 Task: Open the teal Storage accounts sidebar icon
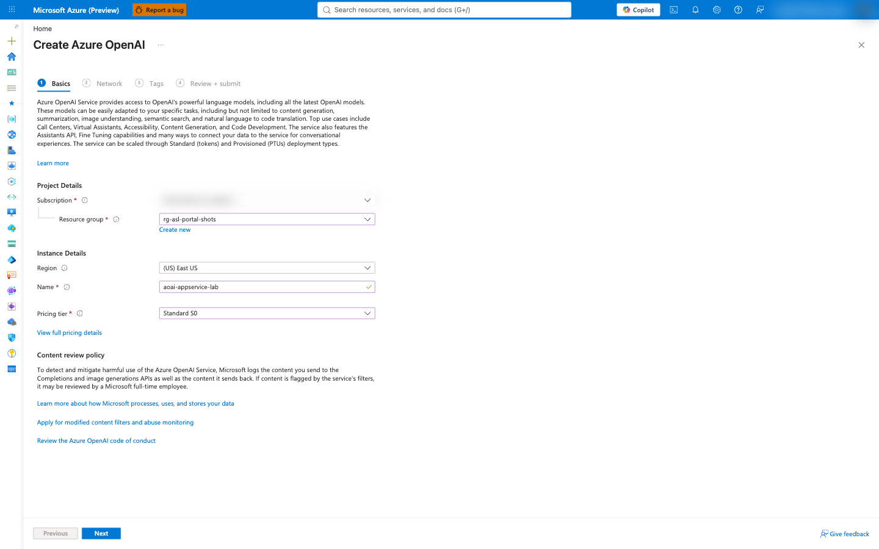coord(12,244)
